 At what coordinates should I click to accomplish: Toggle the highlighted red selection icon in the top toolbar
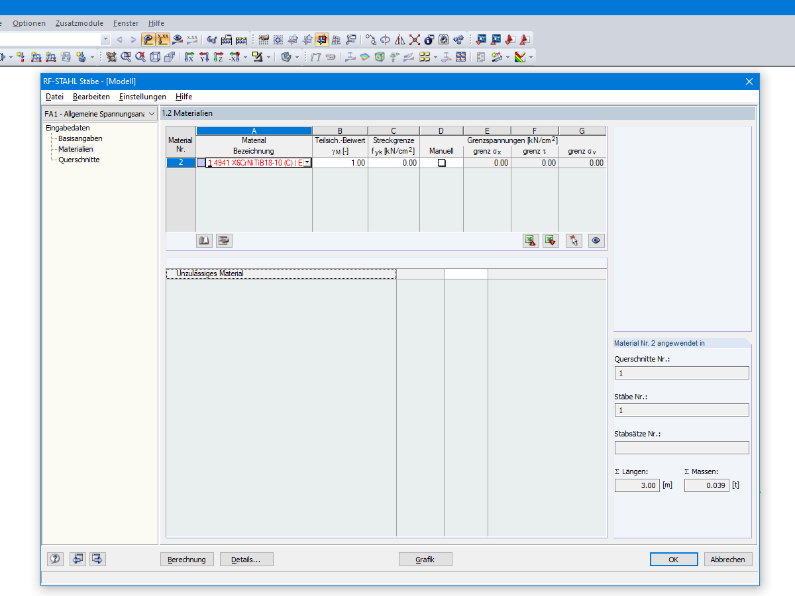pyautogui.click(x=322, y=40)
